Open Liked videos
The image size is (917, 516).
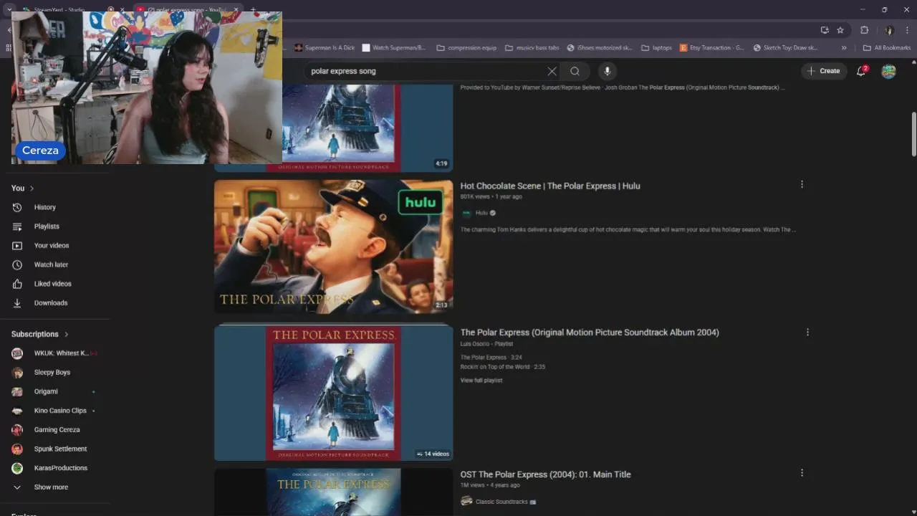pyautogui.click(x=52, y=284)
